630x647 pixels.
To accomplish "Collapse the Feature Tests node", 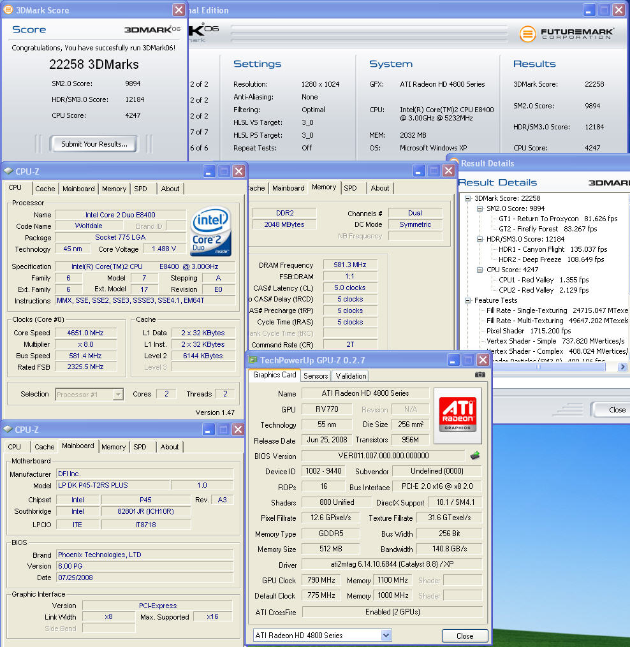I will point(467,300).
